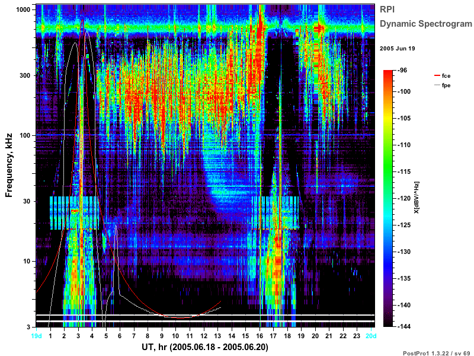The image size is (474, 356).
Task: Select the fce legend label
Action: tap(446, 76)
